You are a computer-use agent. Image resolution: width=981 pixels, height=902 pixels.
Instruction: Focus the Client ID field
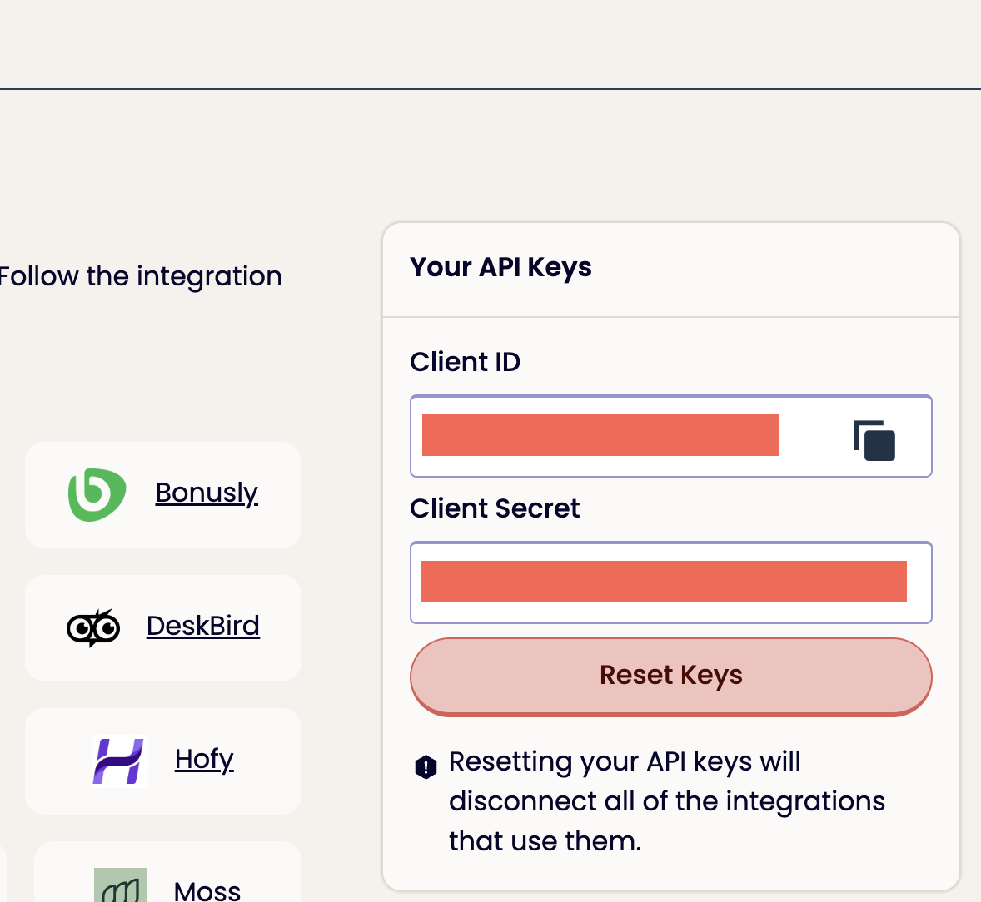click(x=600, y=436)
